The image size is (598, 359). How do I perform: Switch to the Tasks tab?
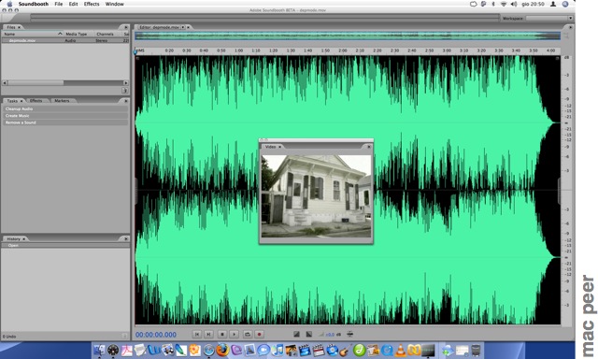coord(12,101)
